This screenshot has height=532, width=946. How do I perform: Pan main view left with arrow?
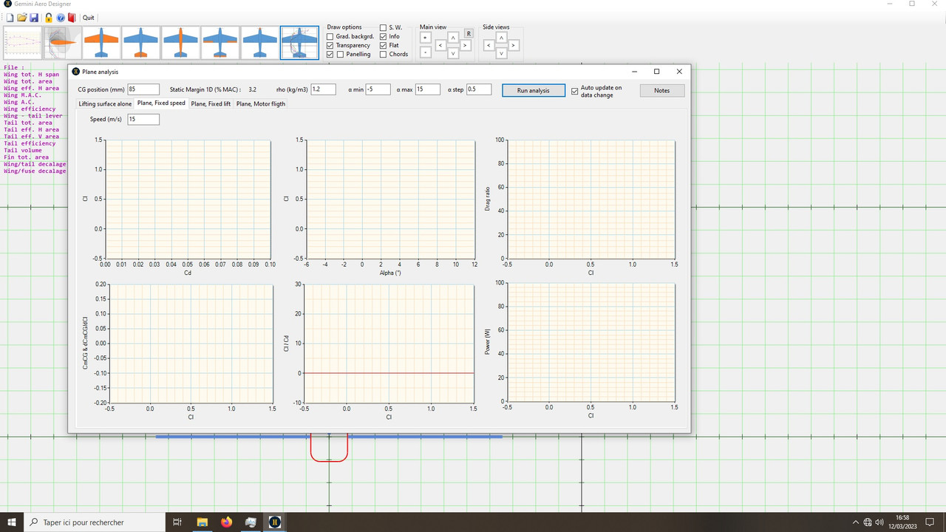coord(440,45)
